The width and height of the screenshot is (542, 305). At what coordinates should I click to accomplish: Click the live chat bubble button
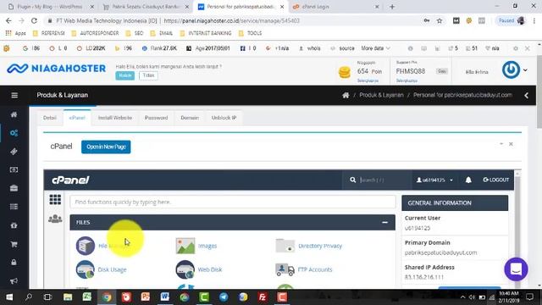tap(516, 269)
